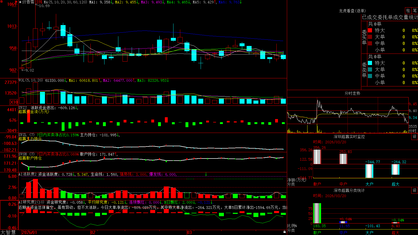Open 深市超赢分类统计 settings (设)
Screen dimensions: 418x235
point(415,190)
